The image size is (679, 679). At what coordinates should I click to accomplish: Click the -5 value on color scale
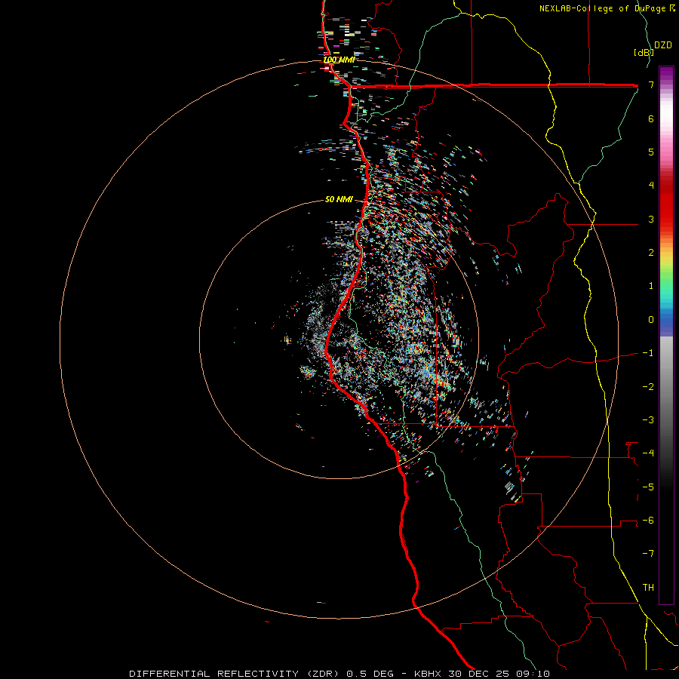pyautogui.click(x=648, y=487)
